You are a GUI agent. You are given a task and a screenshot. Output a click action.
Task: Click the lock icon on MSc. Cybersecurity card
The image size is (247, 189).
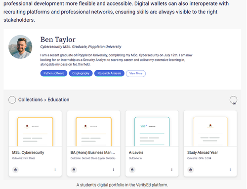pos(15,170)
